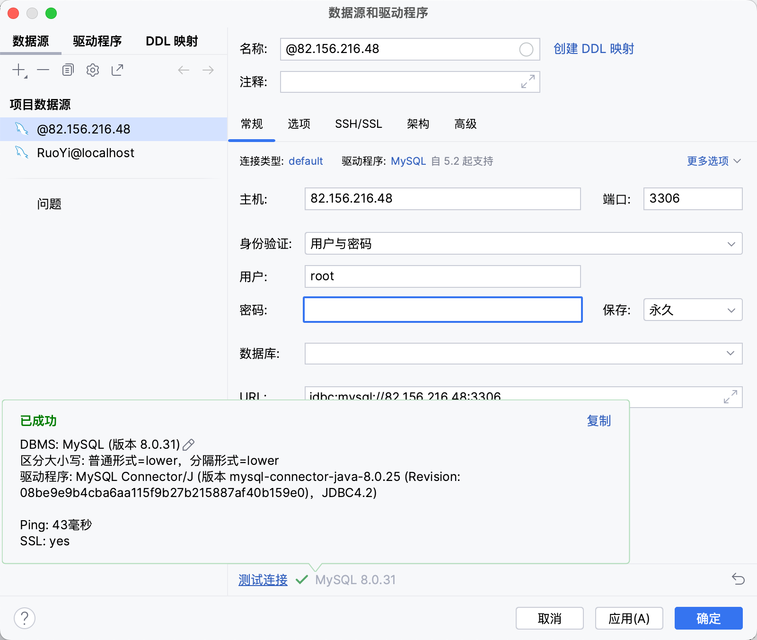Expand 更多选项 dropdown

click(x=713, y=161)
